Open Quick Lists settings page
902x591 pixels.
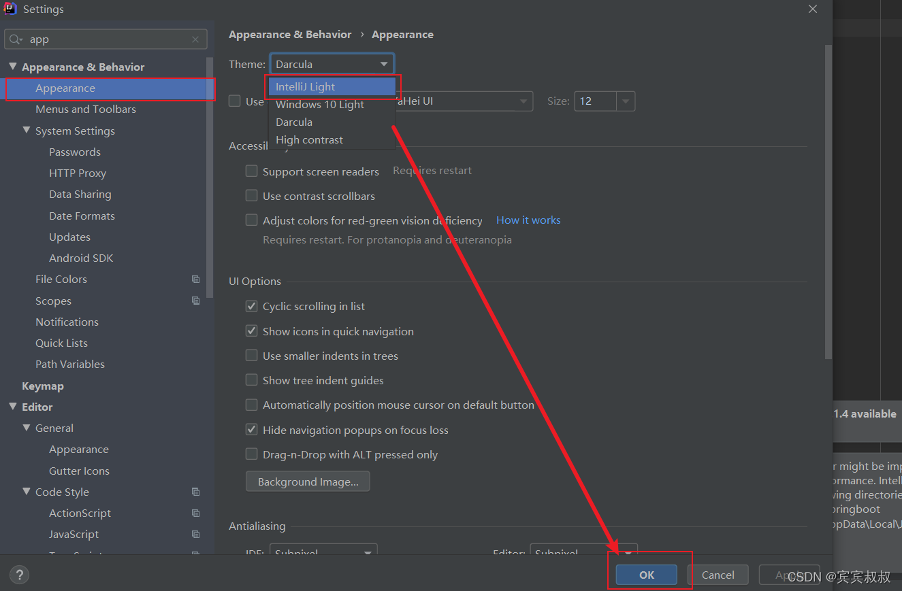61,343
